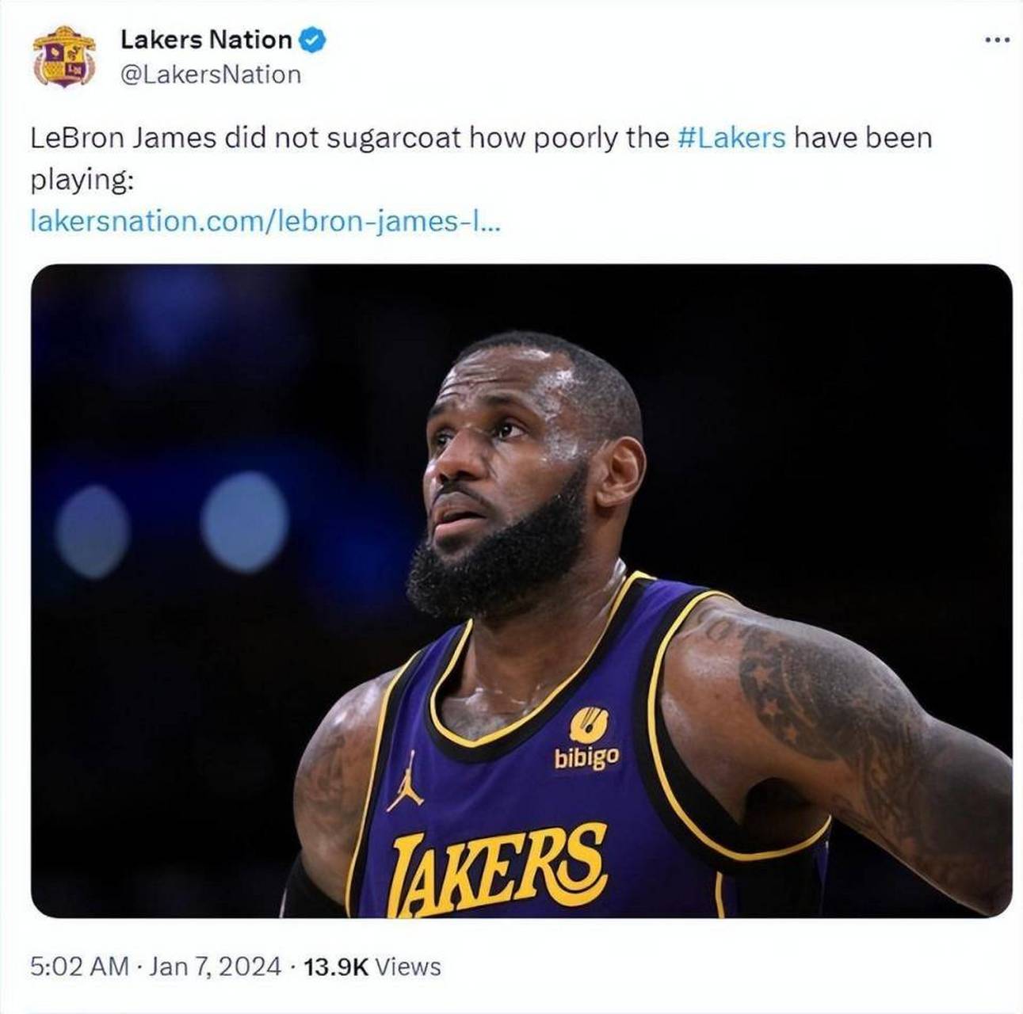Click the bibigo sponsor patch on jersey
The height and width of the screenshot is (1014, 1023).
tap(587, 738)
